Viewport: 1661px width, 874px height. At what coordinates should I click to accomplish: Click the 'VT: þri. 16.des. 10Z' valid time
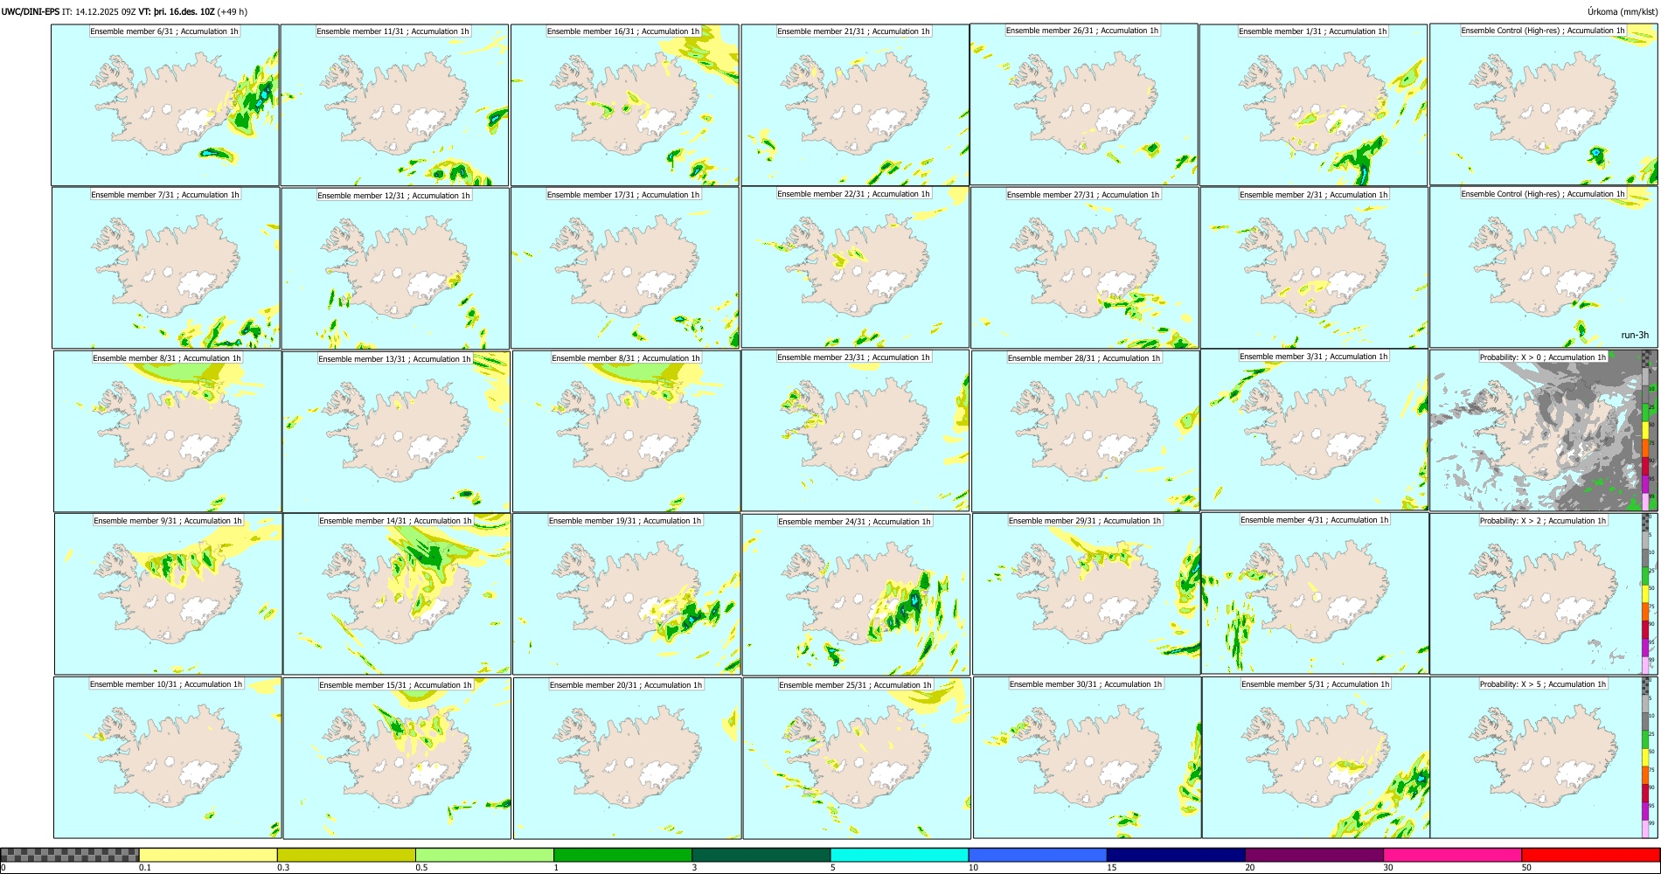click(x=177, y=12)
